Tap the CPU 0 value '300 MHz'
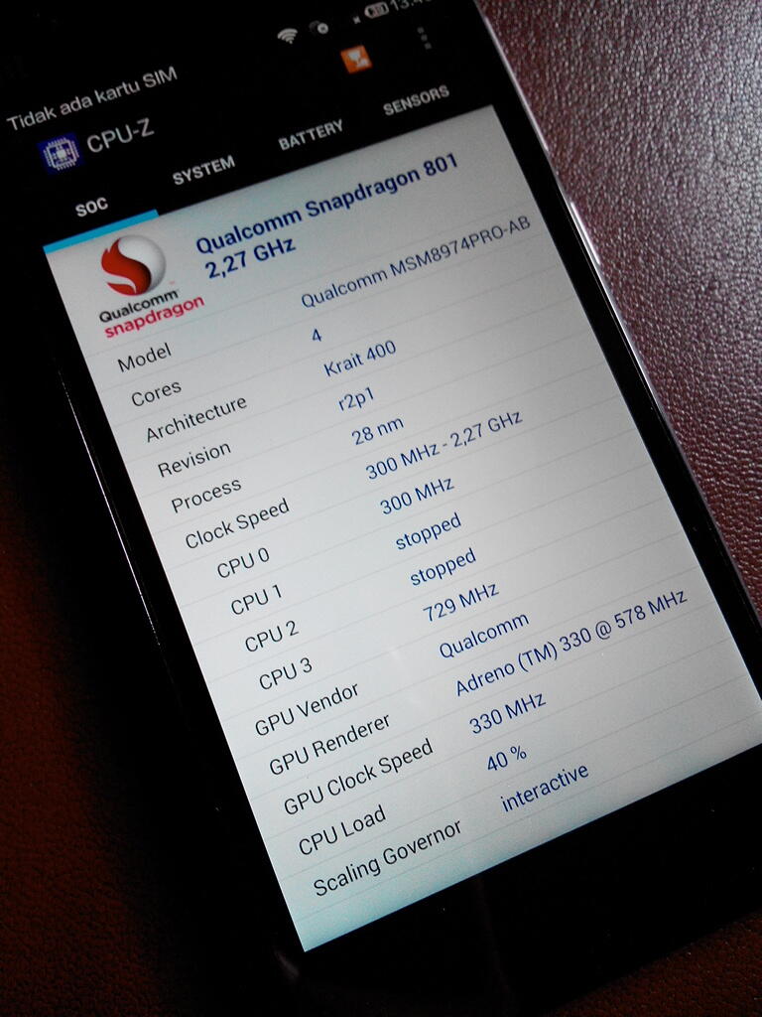 point(417,496)
